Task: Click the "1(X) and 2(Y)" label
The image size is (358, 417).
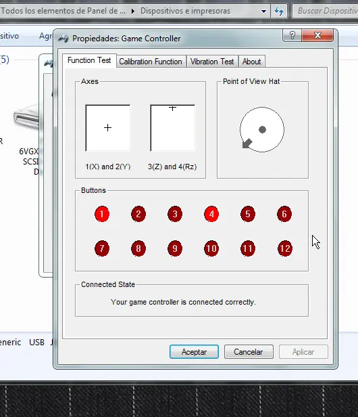Action: pyautogui.click(x=108, y=167)
